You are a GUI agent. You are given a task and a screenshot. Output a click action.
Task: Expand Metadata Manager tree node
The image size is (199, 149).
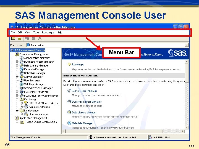click(x=17, y=69)
